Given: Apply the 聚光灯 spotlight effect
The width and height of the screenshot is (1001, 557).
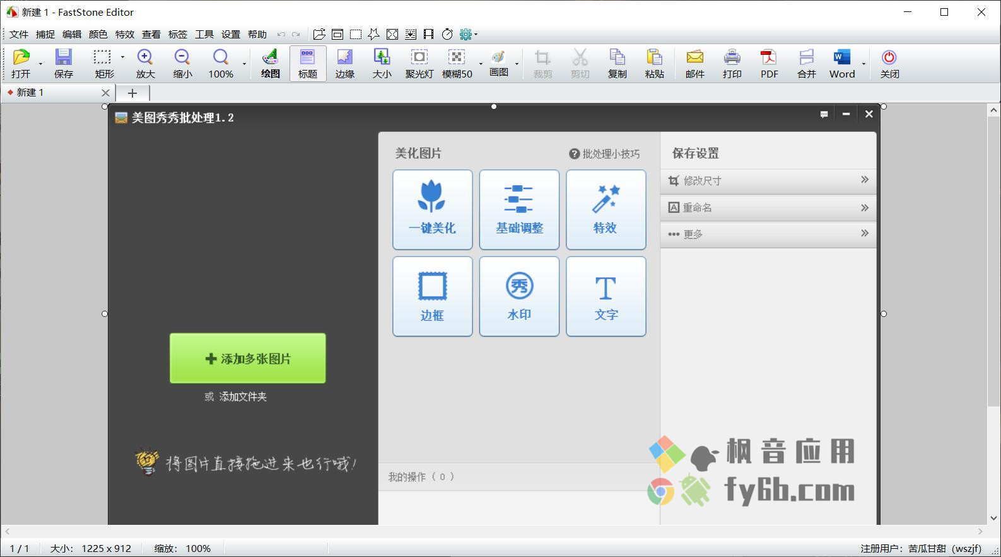Looking at the screenshot, I should click(419, 63).
